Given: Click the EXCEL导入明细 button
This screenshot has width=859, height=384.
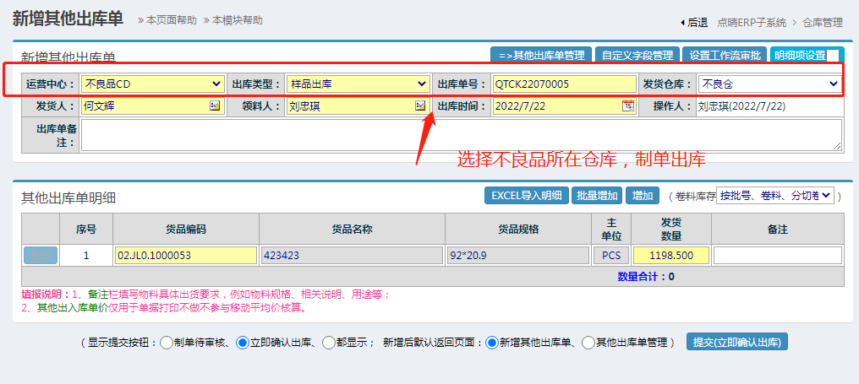Looking at the screenshot, I should 525,196.
